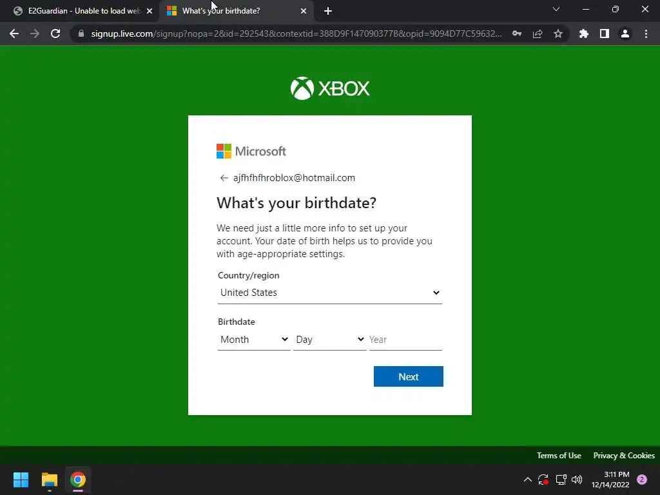The width and height of the screenshot is (660, 495).
Task: Open the notification badge showing 2
Action: 642,480
